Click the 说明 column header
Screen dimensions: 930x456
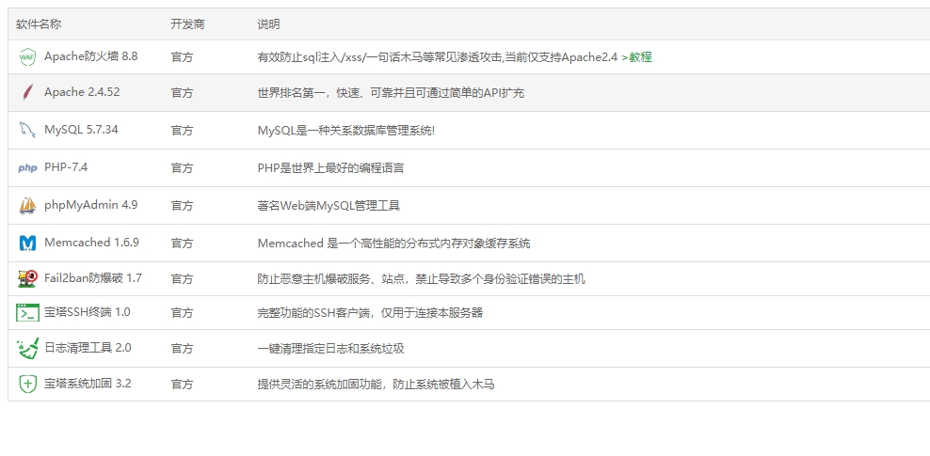tap(268, 24)
